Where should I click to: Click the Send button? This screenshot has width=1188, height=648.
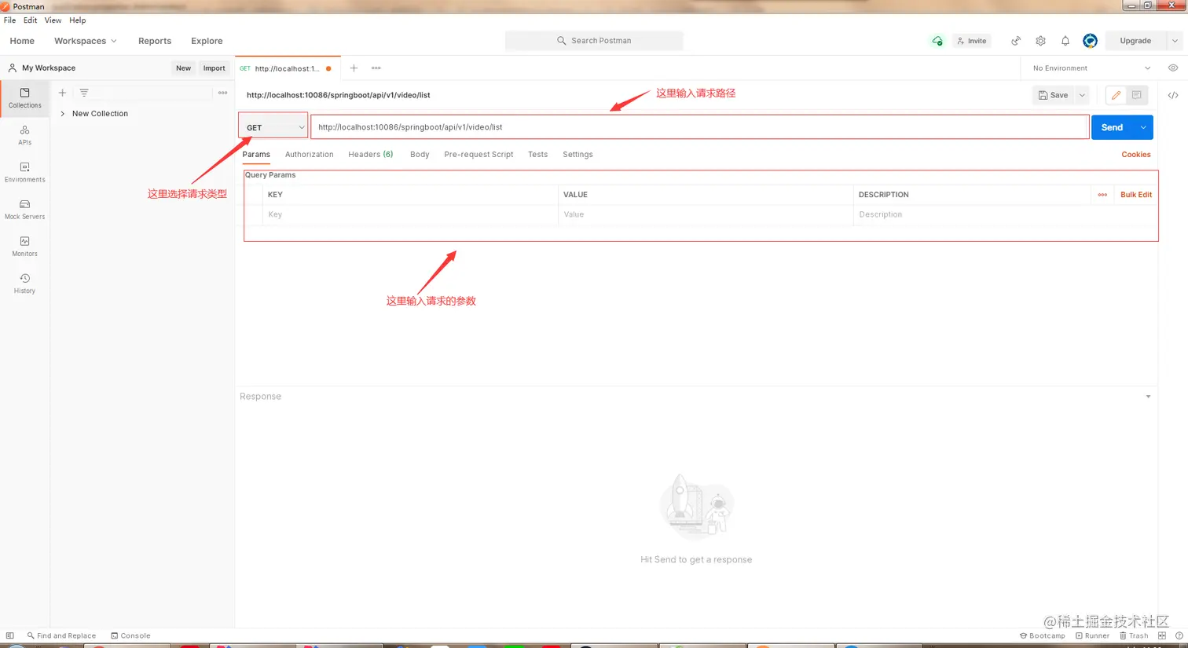coord(1112,127)
